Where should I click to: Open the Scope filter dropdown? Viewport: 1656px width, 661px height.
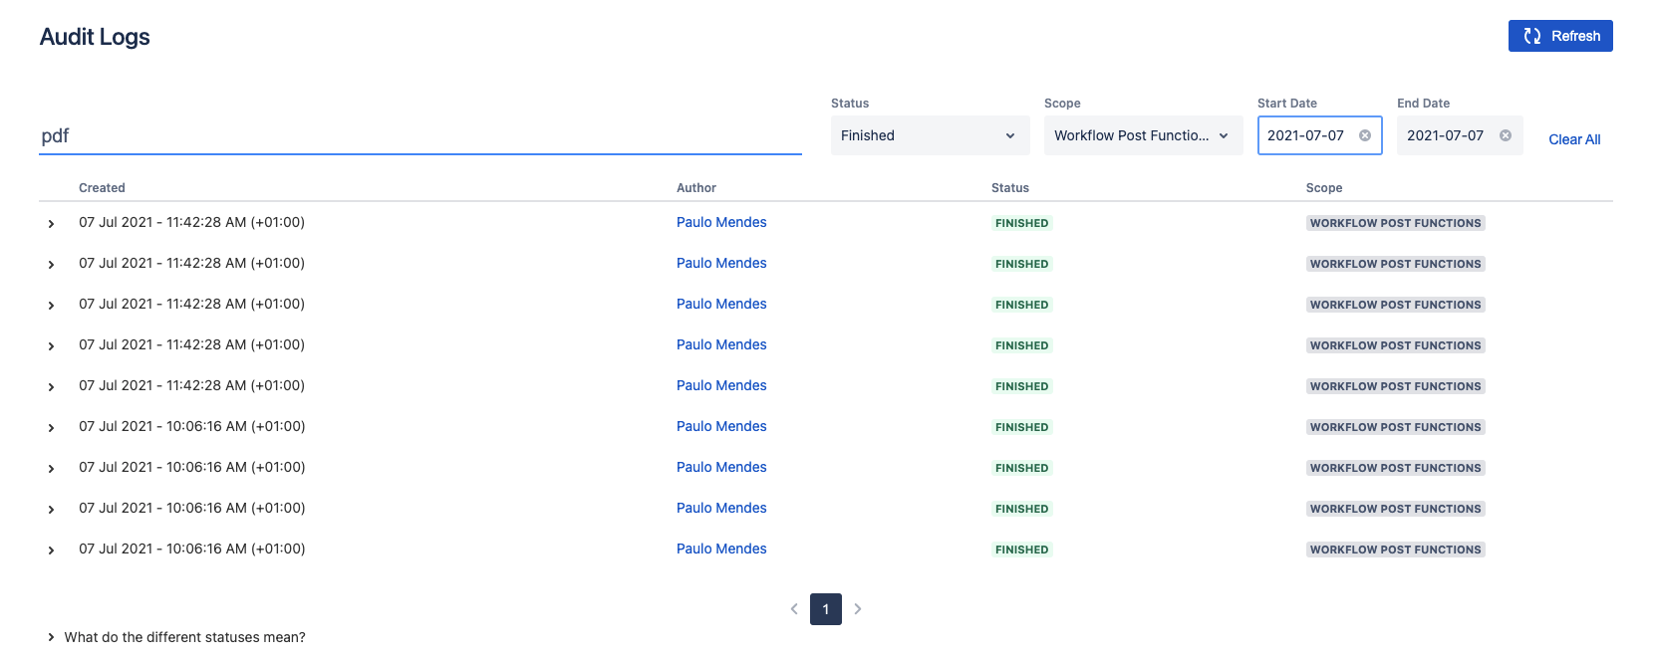[x=1142, y=135]
